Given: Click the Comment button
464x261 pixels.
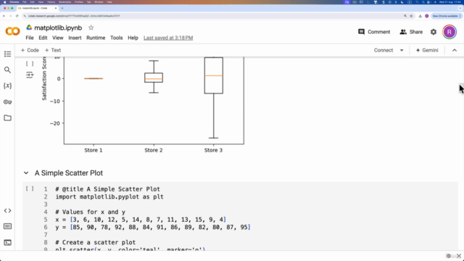Looking at the screenshot, I should pyautogui.click(x=374, y=32).
